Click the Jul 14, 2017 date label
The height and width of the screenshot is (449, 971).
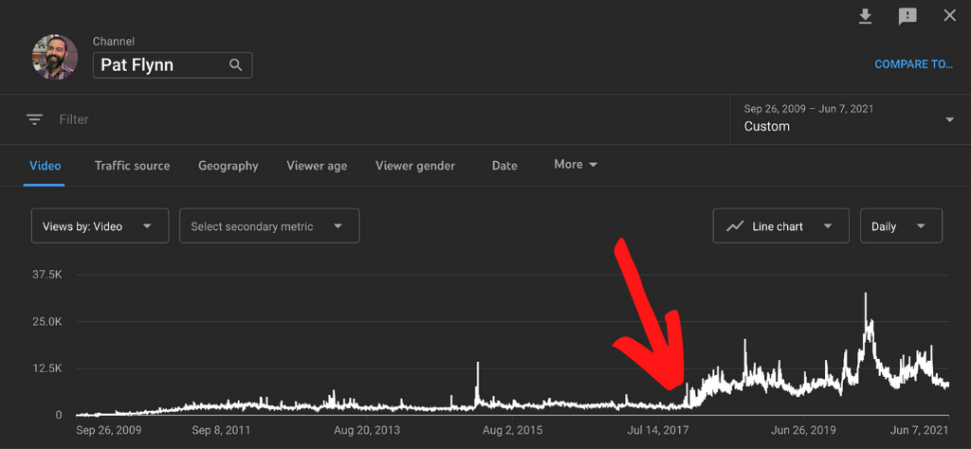tap(659, 430)
